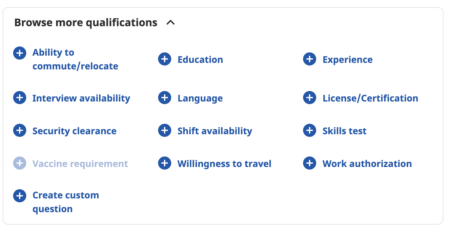Collapse the Browse more qualifications chevron
This screenshot has height=239, width=450.
point(171,23)
